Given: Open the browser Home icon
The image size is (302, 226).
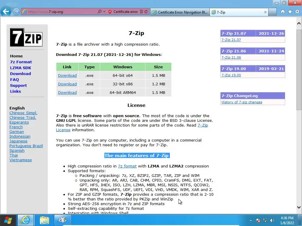Looking at the screenshot, I should pyautogui.click(x=283, y=12).
